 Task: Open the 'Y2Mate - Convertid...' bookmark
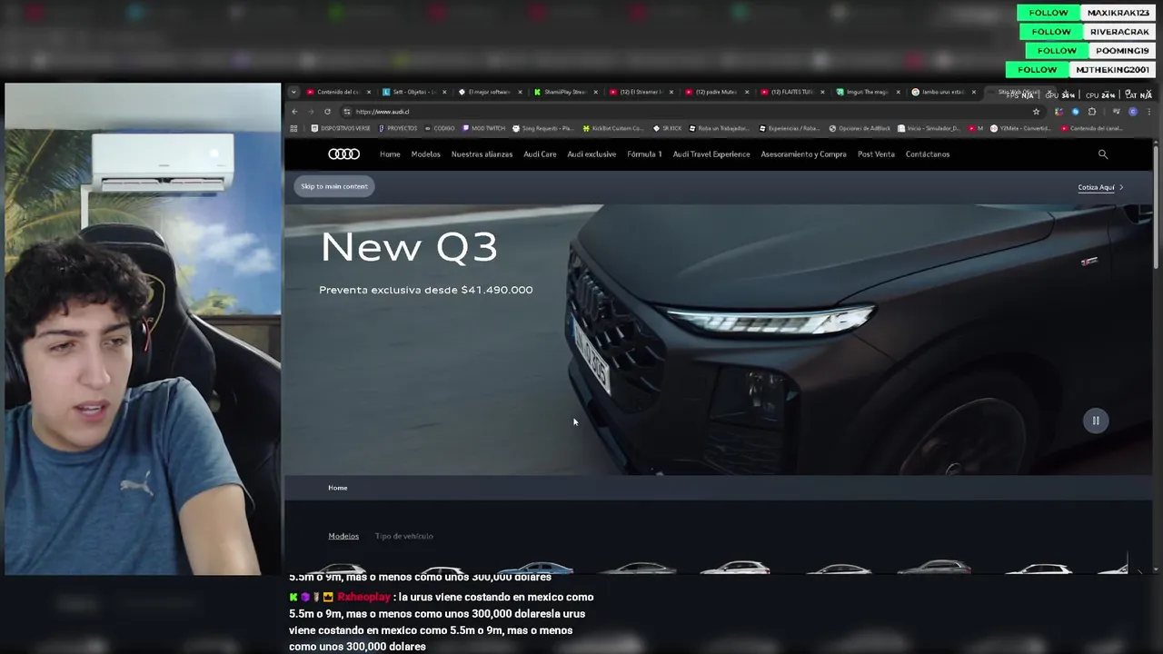click(x=1021, y=128)
